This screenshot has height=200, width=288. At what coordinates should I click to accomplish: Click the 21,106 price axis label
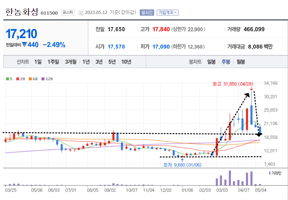pos(271,123)
